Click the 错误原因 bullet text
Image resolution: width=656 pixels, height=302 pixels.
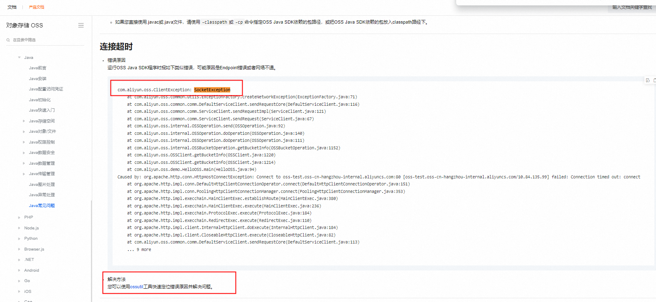[x=116, y=60]
